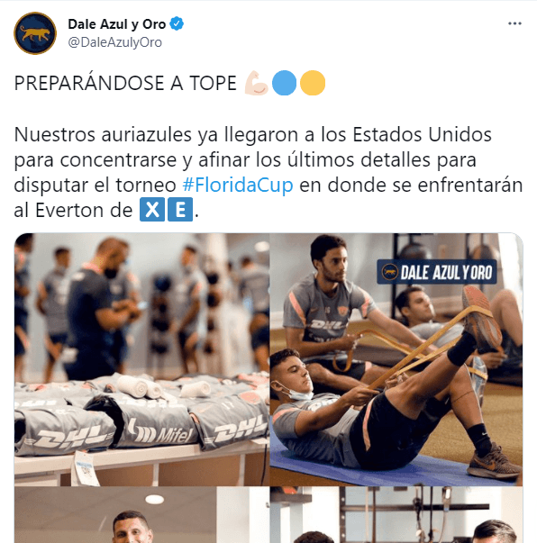The height and width of the screenshot is (543, 537).
Task: Open the #FloridaCup hashtag
Action: coord(238,185)
